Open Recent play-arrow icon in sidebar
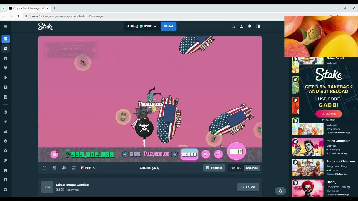The image size is (358, 201). coord(5,78)
